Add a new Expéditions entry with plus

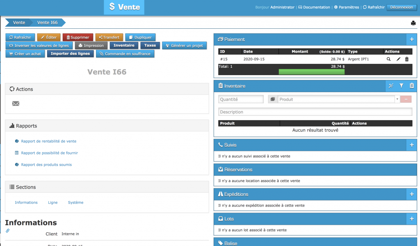[x=412, y=194]
